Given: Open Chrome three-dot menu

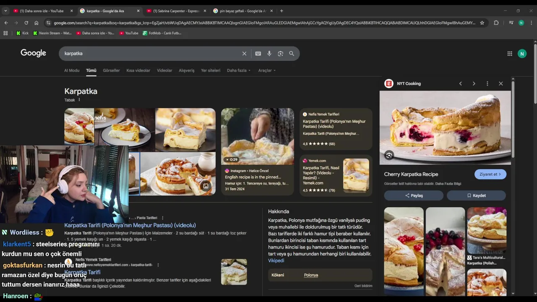Looking at the screenshot, I should (x=532, y=23).
